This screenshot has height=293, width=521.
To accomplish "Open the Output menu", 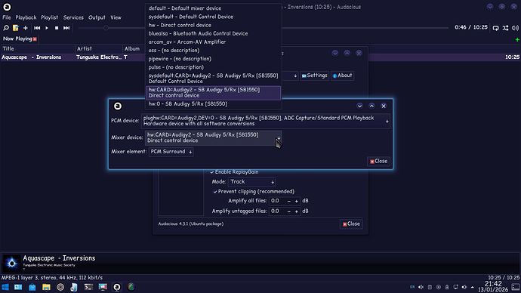I will point(97,17).
